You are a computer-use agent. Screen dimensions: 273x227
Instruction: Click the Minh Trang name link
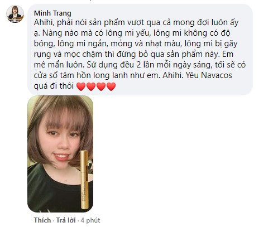52,13
